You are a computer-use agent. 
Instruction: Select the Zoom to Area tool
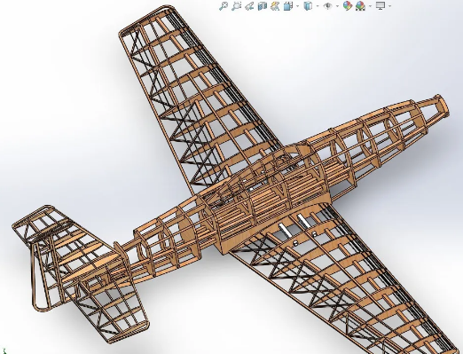(237, 6)
